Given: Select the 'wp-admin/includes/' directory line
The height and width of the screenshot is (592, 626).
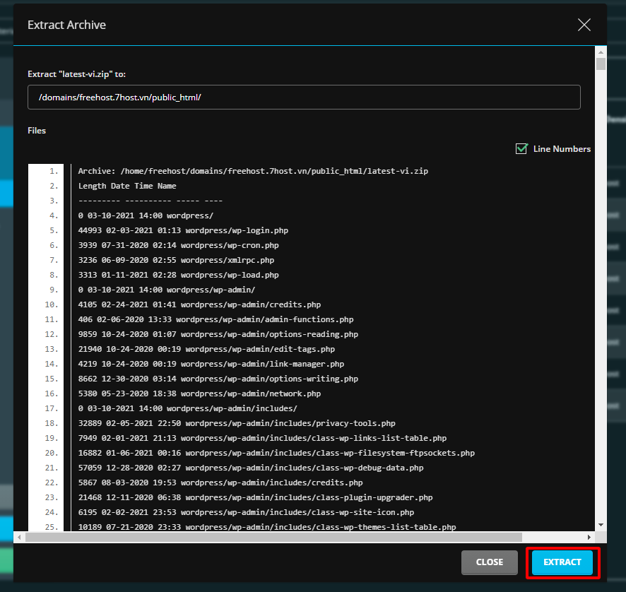Looking at the screenshot, I should pos(188,408).
